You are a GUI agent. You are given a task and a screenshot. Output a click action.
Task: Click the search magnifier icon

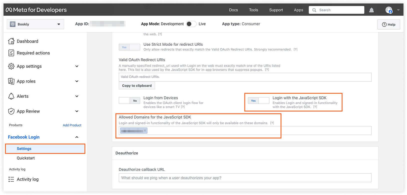[x=314, y=10]
